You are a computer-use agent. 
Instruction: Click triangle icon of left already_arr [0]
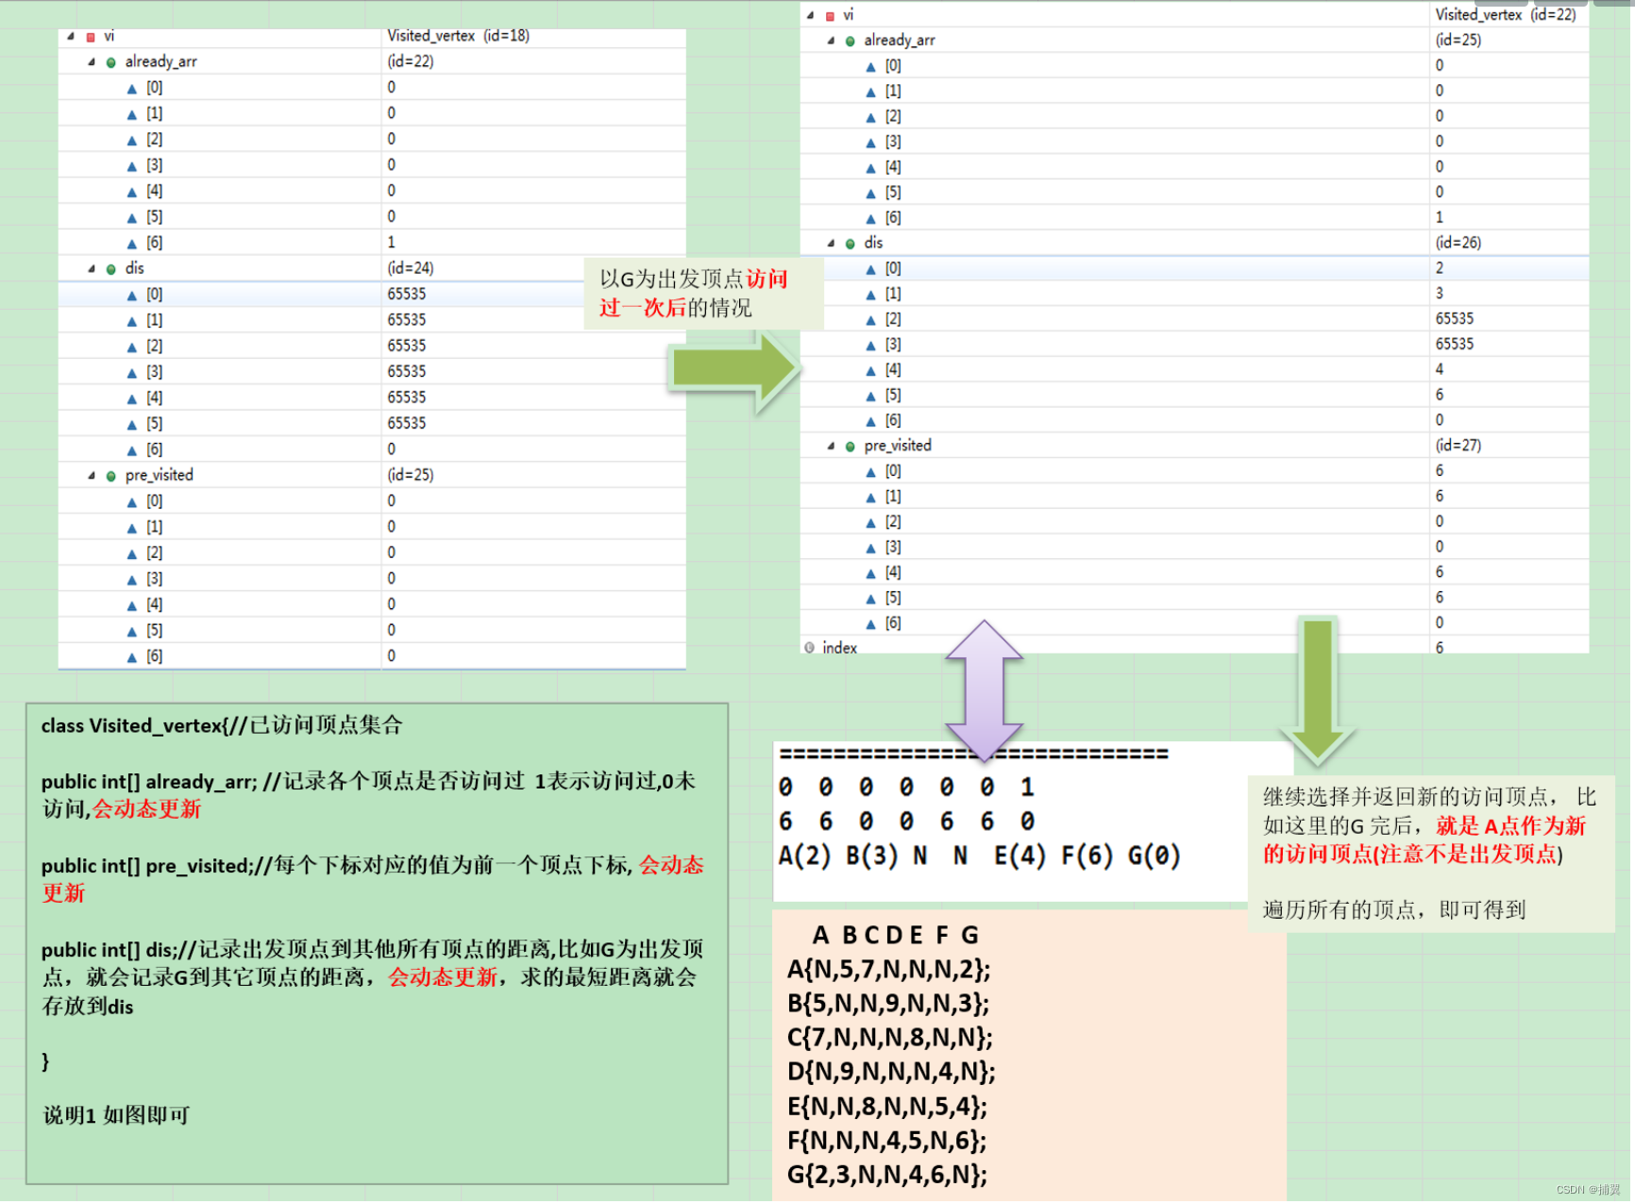pyautogui.click(x=132, y=89)
